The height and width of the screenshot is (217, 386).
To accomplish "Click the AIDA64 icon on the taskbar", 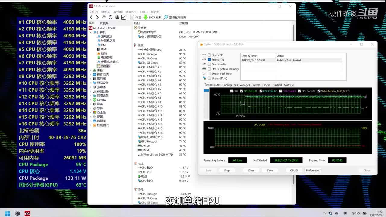I will pos(27,213).
